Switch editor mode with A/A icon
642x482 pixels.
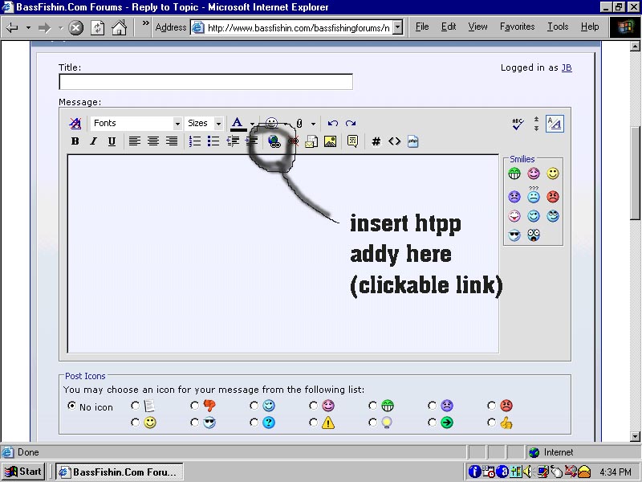(x=555, y=124)
